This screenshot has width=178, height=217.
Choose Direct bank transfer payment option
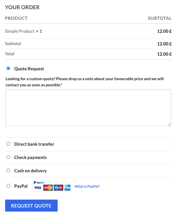coord(8,144)
